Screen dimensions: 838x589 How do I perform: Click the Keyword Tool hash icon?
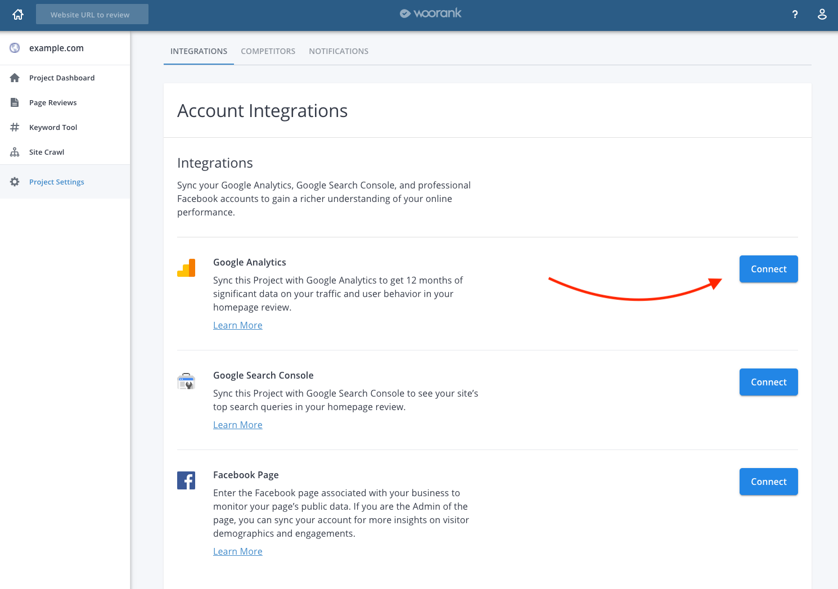(x=15, y=127)
